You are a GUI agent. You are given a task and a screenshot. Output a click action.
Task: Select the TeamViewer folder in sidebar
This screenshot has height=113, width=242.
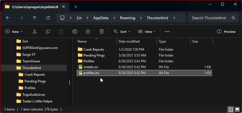[x=31, y=61]
